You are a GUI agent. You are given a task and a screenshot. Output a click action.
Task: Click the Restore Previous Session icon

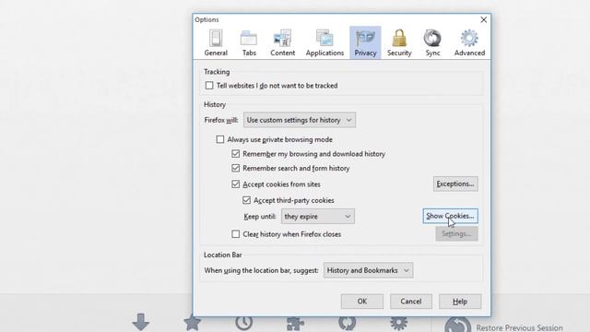pyautogui.click(x=457, y=325)
